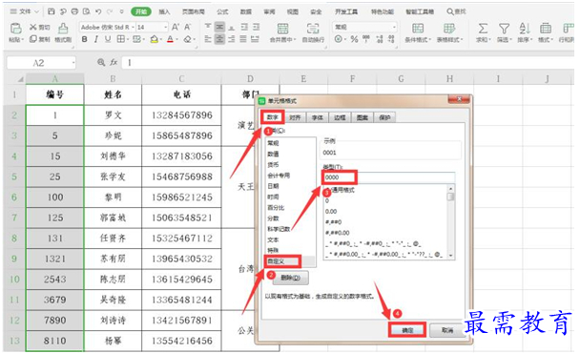
Task: Increase font size with larger A icon
Action: pyautogui.click(x=176, y=27)
